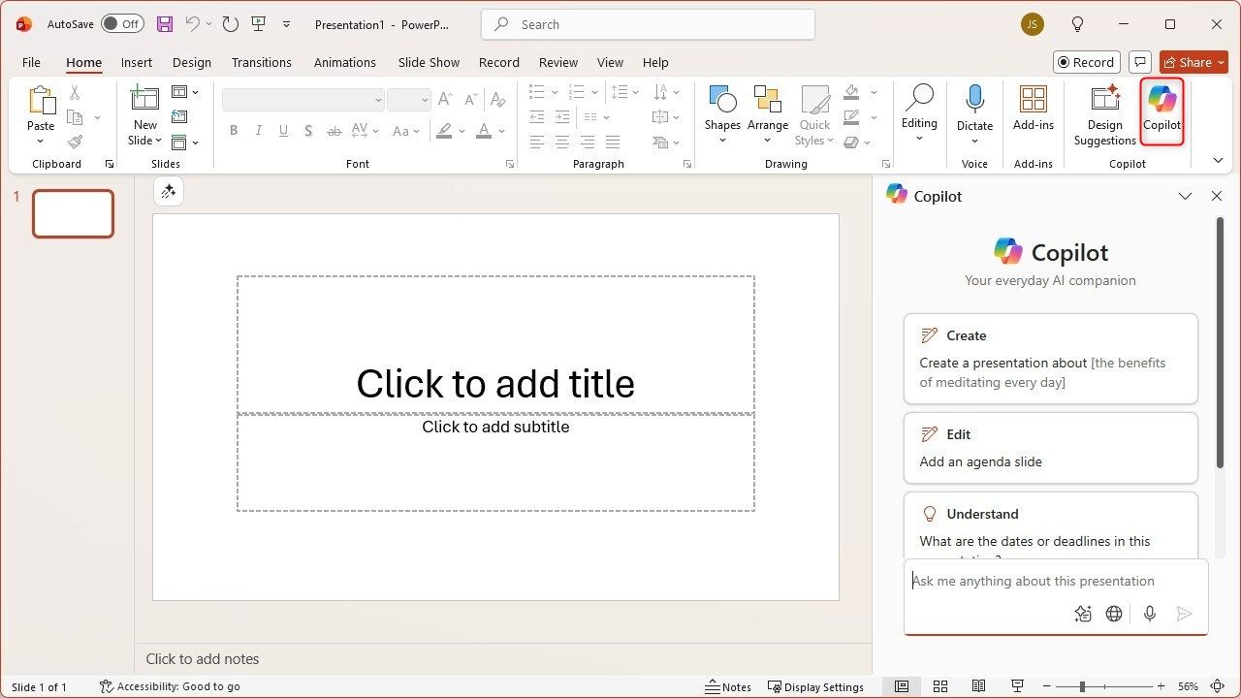1241x698 pixels.
Task: Click the Record button
Action: click(x=1087, y=62)
